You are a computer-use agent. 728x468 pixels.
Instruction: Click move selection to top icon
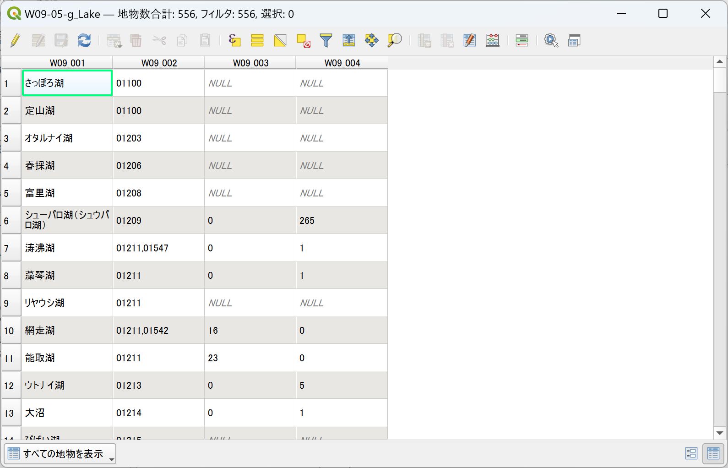point(349,40)
